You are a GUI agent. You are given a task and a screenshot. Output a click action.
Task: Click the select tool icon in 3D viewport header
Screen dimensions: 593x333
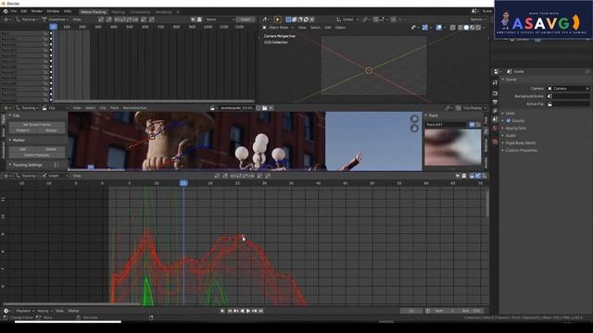pyautogui.click(x=277, y=19)
